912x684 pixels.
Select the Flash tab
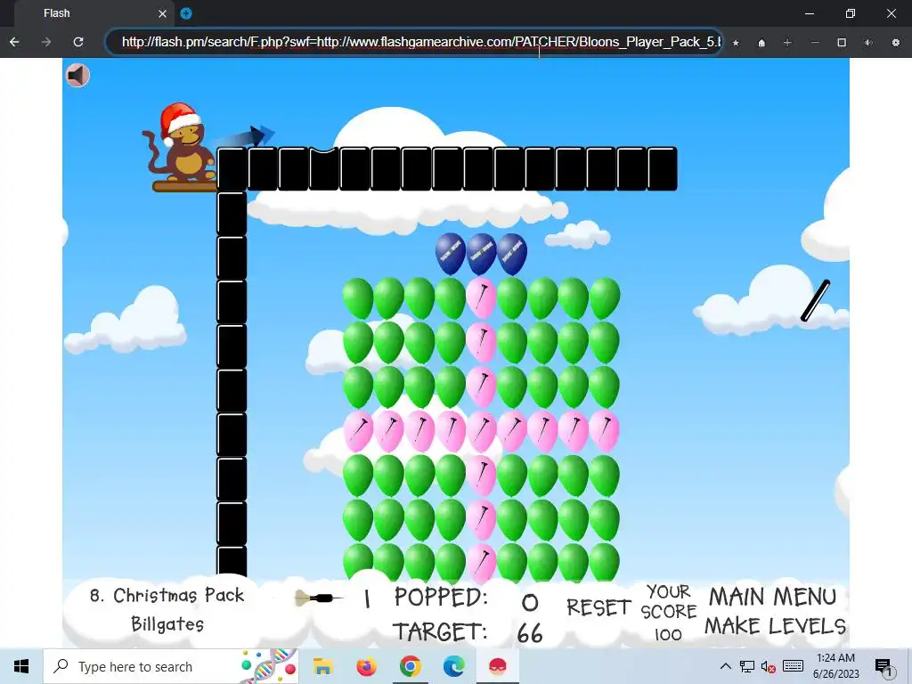[x=93, y=13]
